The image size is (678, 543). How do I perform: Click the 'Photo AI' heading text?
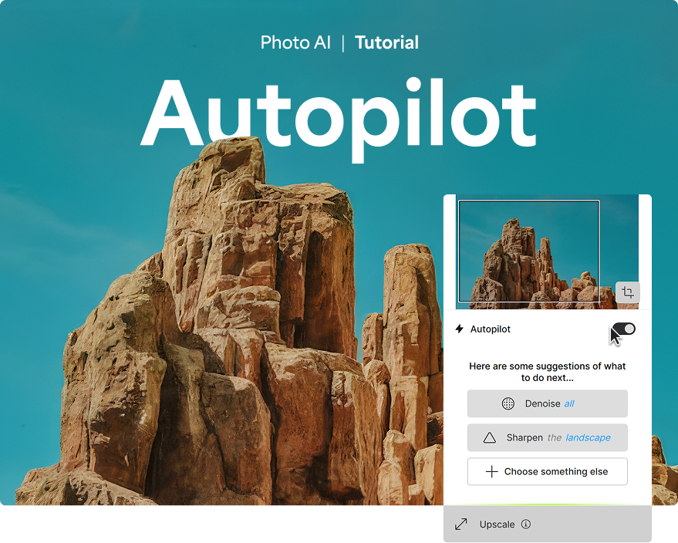click(x=295, y=42)
